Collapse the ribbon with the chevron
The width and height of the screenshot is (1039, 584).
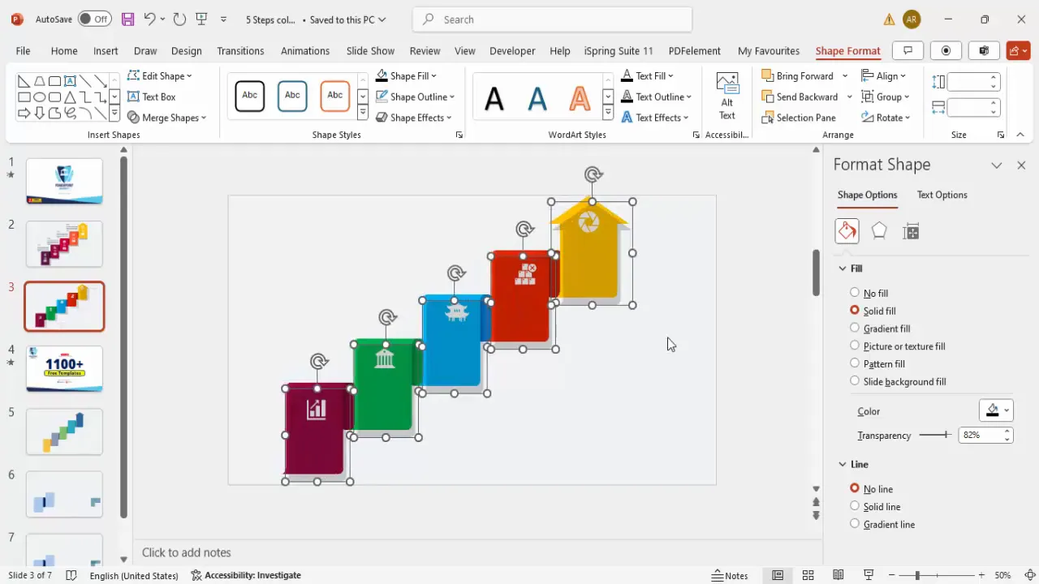[x=1020, y=135]
